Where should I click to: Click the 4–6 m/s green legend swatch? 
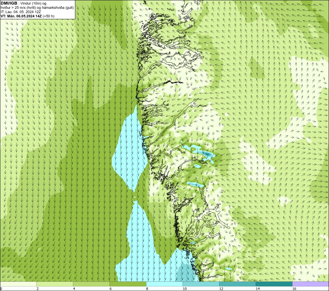coord(91,284)
